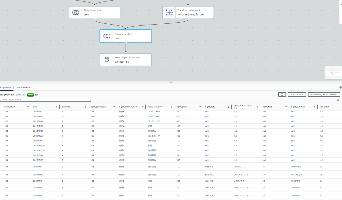
Task: Sort by the right_product_name column arrow
Action: tap(143, 107)
